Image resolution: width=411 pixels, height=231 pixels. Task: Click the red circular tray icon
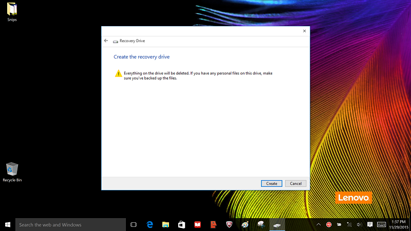[329, 224]
